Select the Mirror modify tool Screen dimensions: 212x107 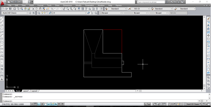[x=208, y=25]
